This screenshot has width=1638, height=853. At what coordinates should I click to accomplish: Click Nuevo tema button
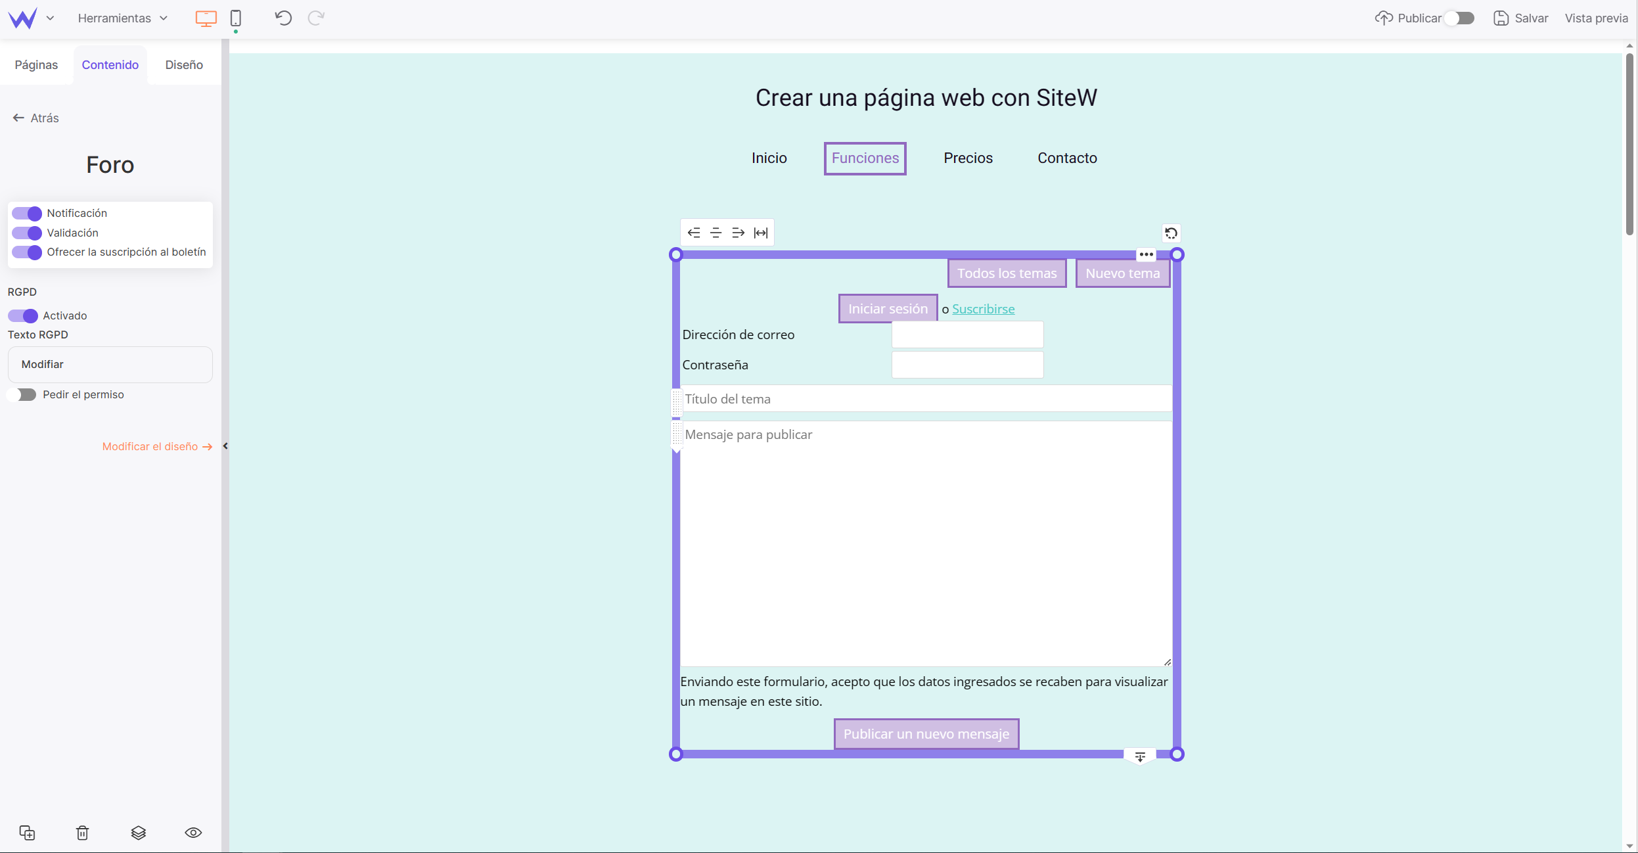[1122, 273]
